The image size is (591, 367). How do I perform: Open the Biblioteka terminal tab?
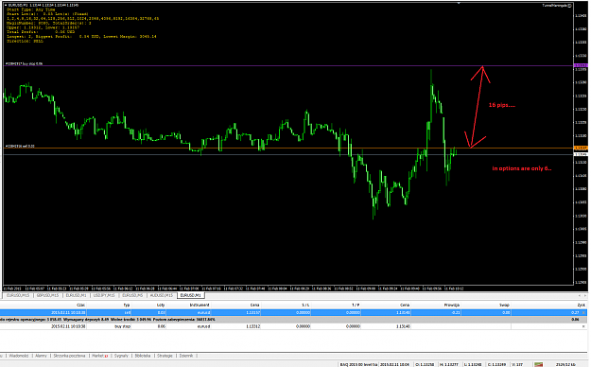[x=143, y=356]
